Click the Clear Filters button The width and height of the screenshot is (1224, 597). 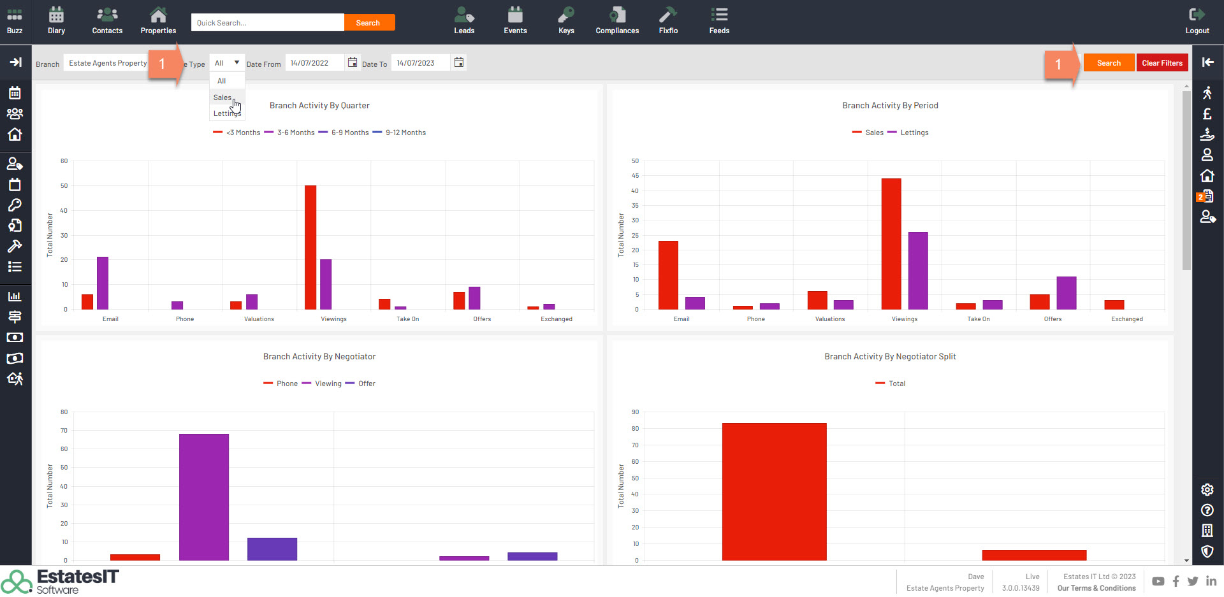[x=1162, y=63]
